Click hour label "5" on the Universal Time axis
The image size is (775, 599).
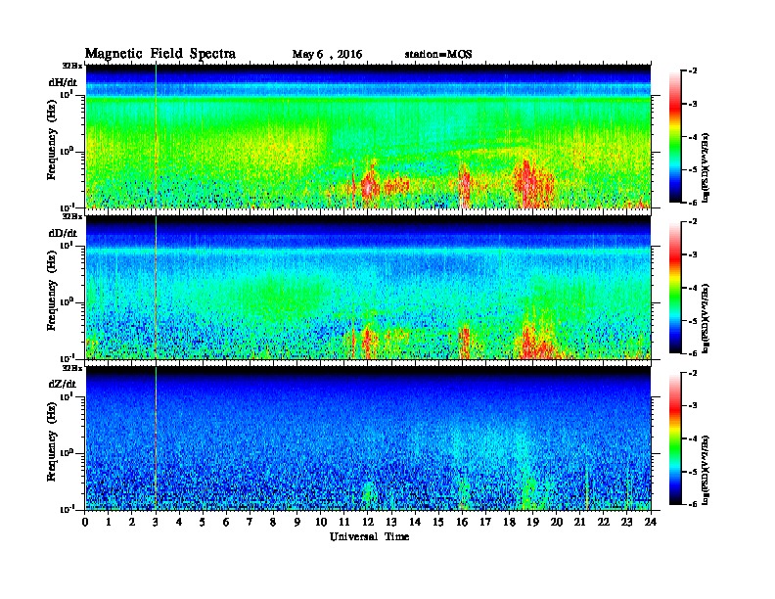coord(203,522)
